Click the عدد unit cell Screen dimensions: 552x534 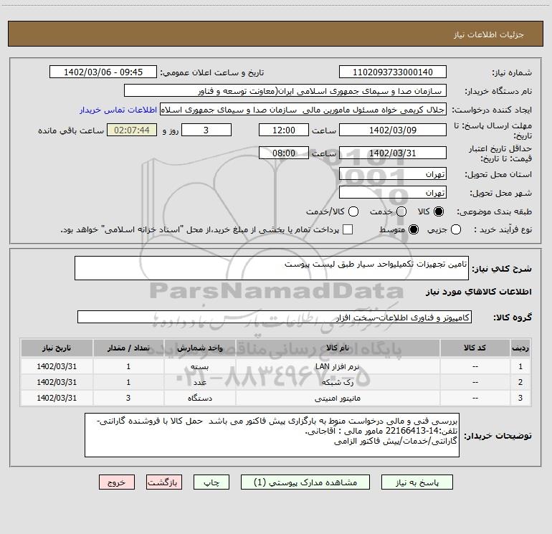[x=199, y=382]
